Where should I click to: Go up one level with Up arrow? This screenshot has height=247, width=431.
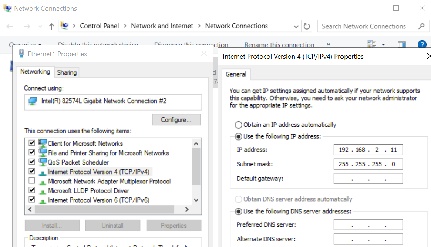[x=51, y=26]
